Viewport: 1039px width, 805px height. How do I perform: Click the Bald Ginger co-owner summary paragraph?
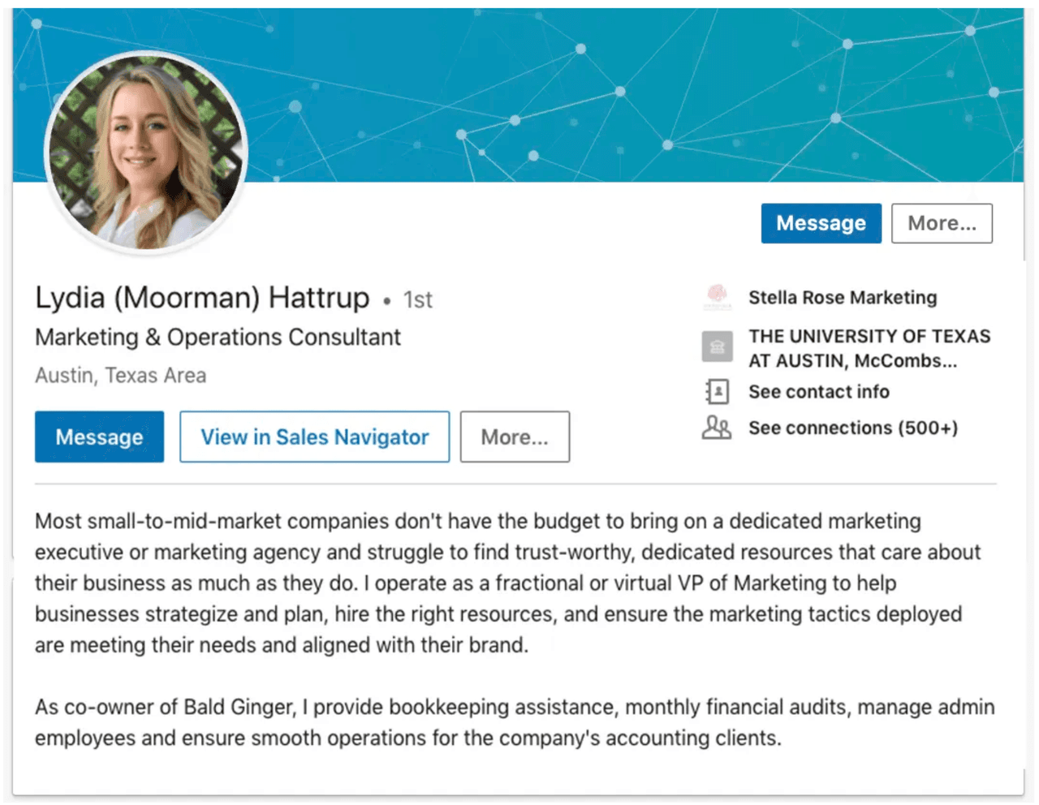click(514, 722)
